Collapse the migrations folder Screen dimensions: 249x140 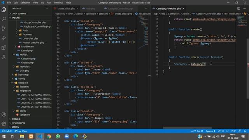click(25, 91)
